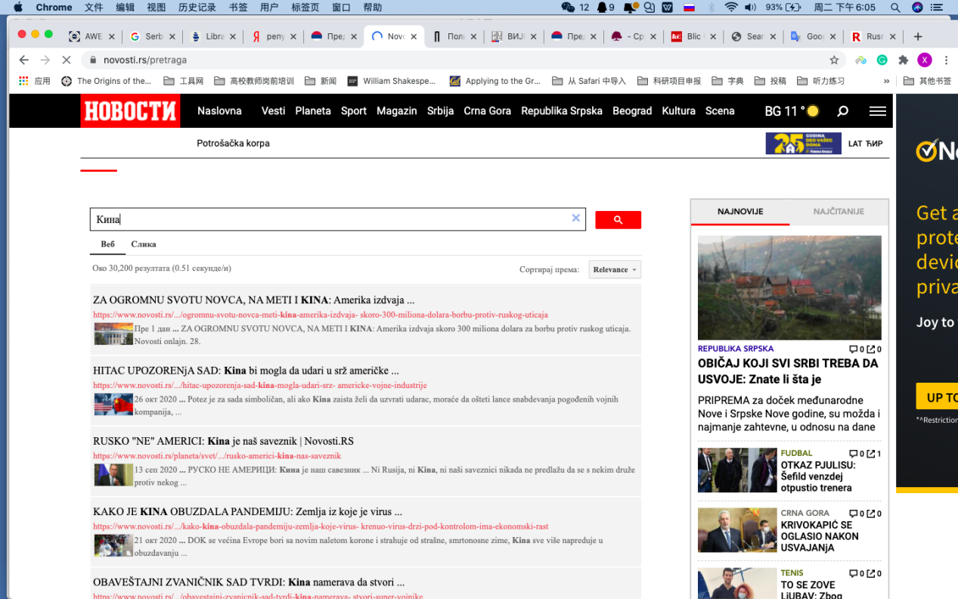Open the Chrome 书签 menu in the menu bar
Image resolution: width=958 pixels, height=599 pixels.
pos(237,7)
